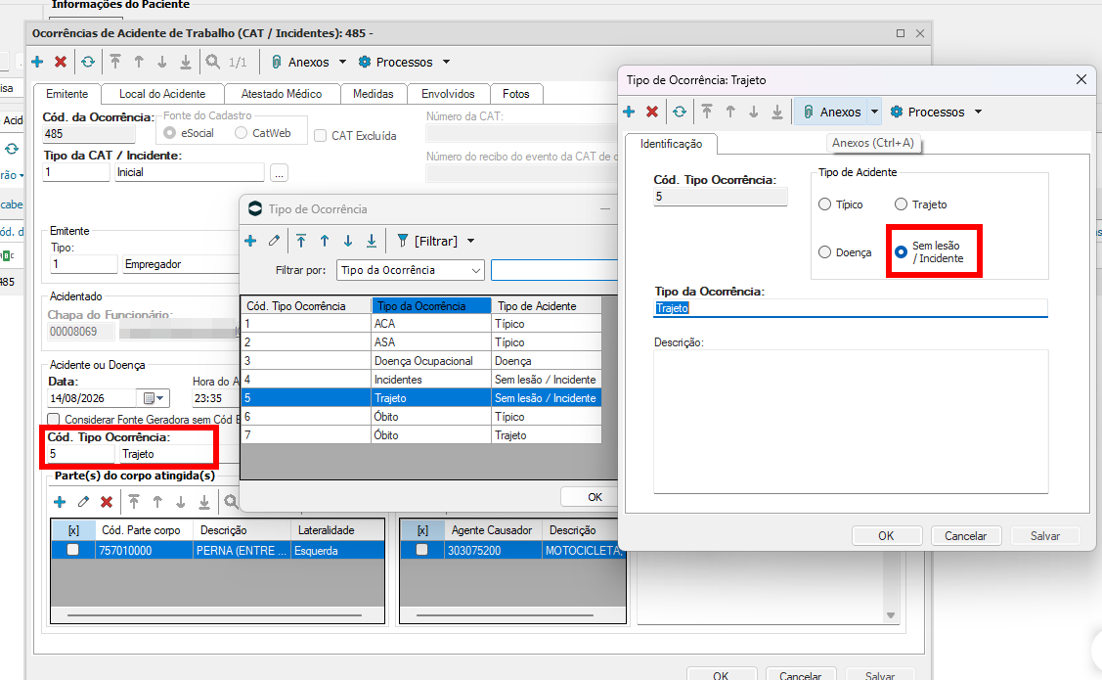
Task: Open the Fotos tab
Action: pos(516,94)
